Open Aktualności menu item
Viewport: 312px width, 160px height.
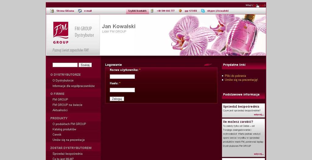[x=60, y=110]
